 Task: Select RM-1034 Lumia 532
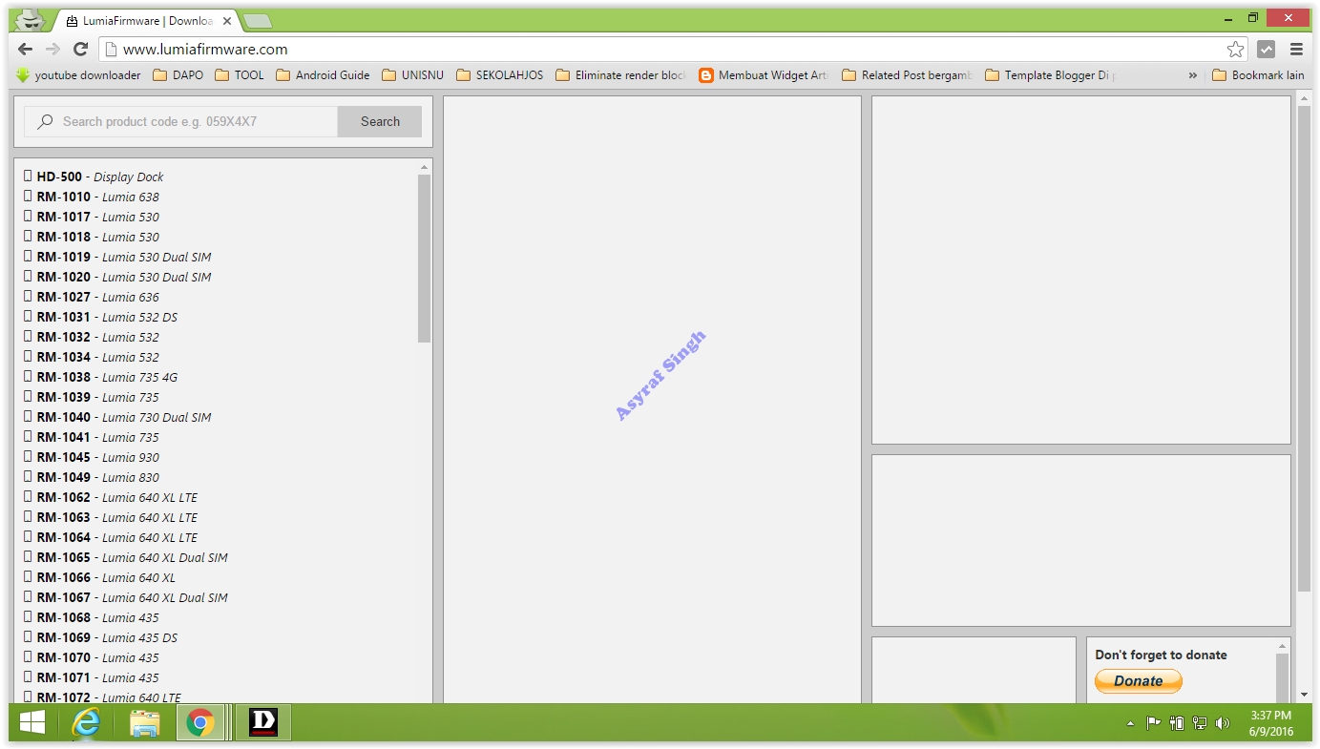pyautogui.click(x=92, y=357)
